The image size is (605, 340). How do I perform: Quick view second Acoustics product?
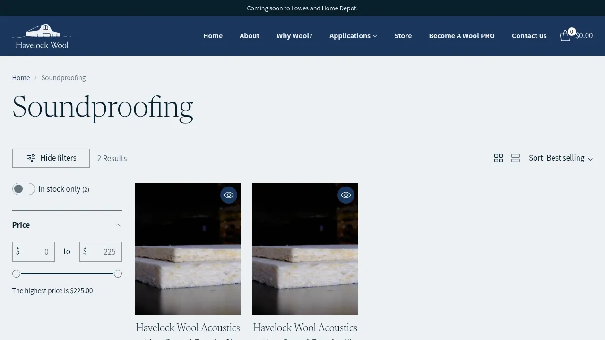346,195
